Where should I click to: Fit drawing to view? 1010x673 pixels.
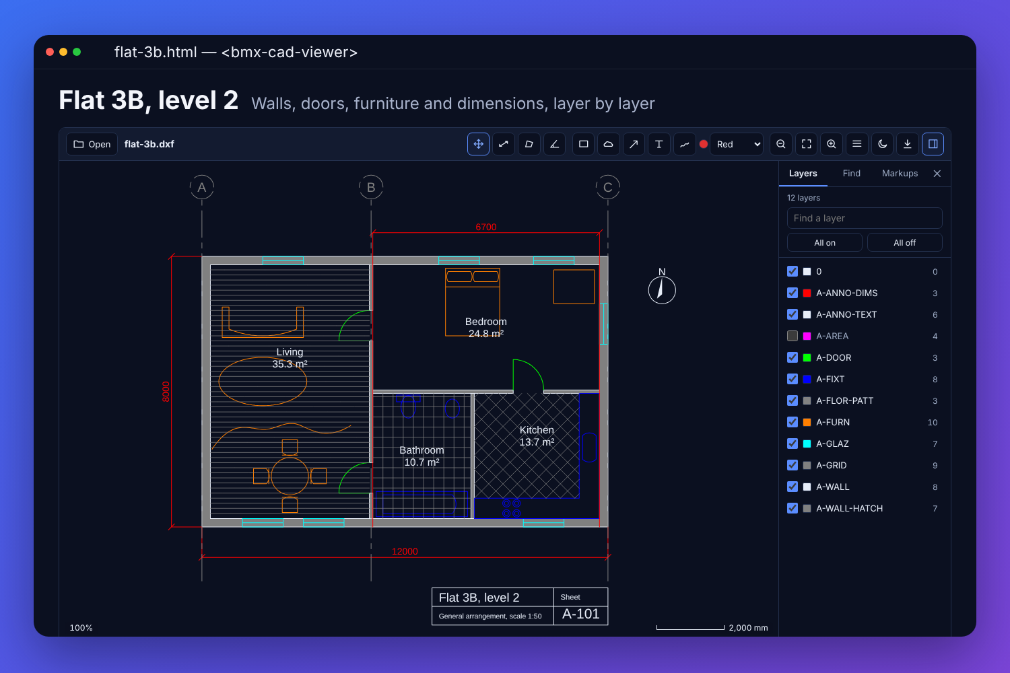(806, 144)
